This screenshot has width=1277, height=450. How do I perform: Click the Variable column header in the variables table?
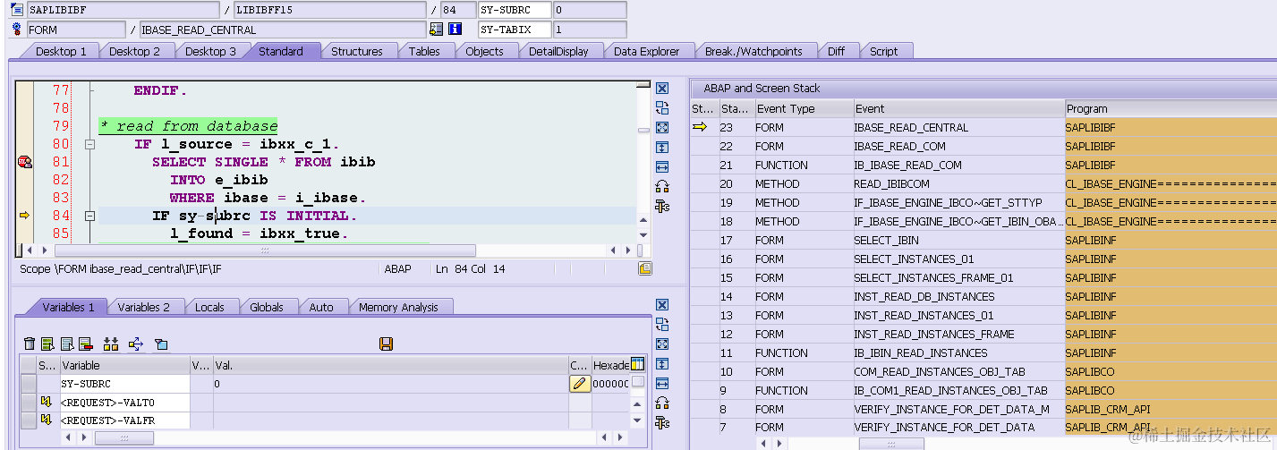pos(124,365)
